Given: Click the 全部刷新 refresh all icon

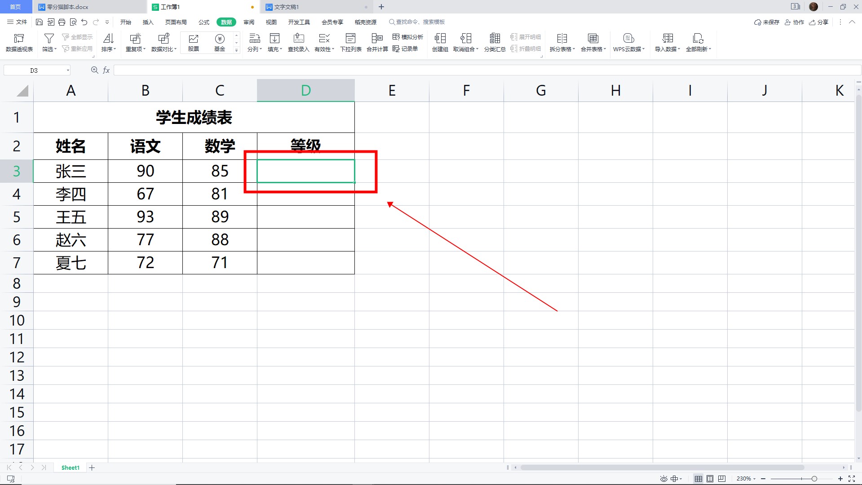Looking at the screenshot, I should coord(698,39).
